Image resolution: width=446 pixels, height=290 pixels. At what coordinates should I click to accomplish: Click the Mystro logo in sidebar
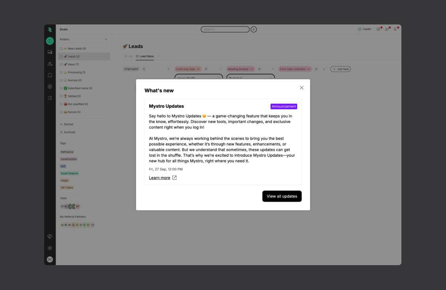tap(50, 30)
